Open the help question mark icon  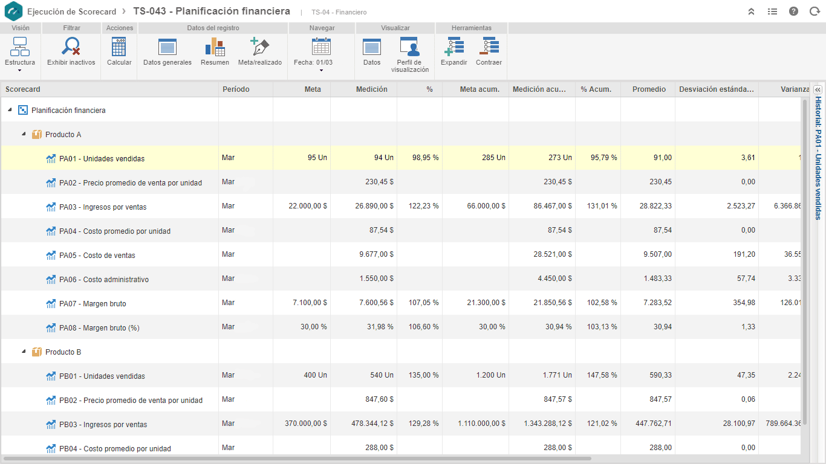[x=794, y=11]
